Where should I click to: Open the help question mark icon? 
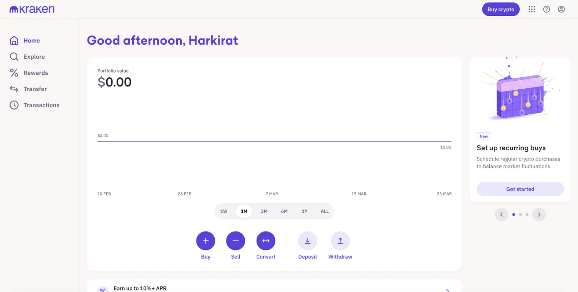546,10
